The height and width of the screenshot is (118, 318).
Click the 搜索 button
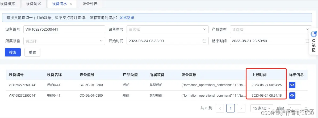tap(13, 52)
